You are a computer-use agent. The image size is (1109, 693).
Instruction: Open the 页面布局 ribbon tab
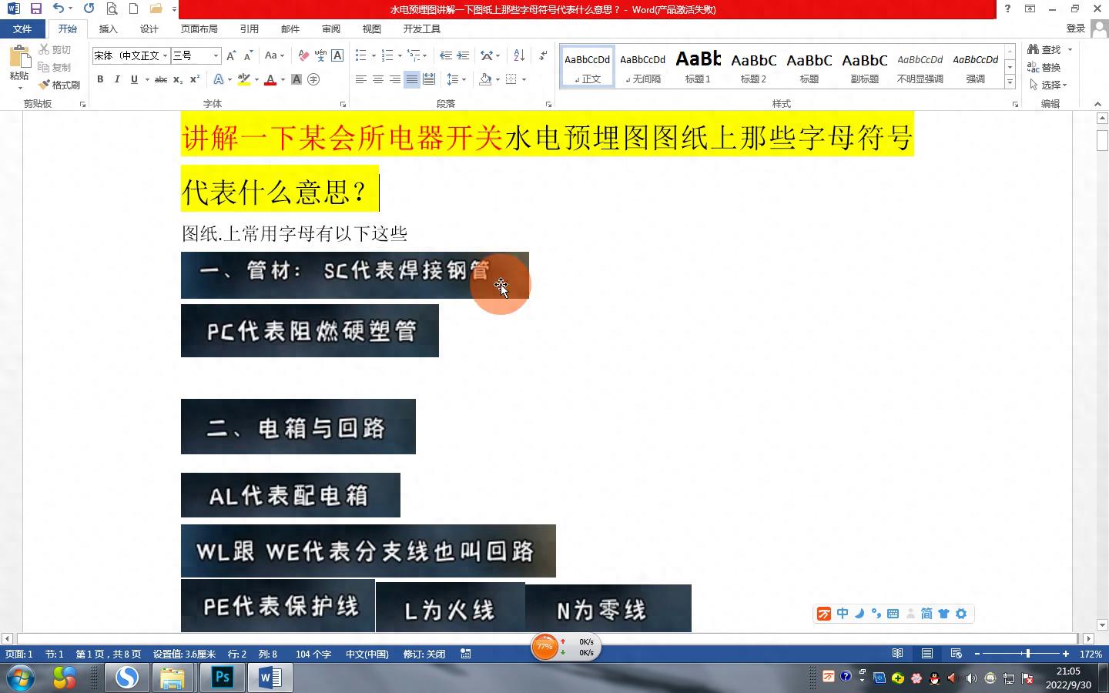(x=199, y=28)
